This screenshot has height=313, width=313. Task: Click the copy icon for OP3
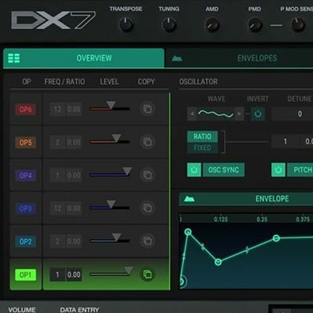tap(148, 208)
